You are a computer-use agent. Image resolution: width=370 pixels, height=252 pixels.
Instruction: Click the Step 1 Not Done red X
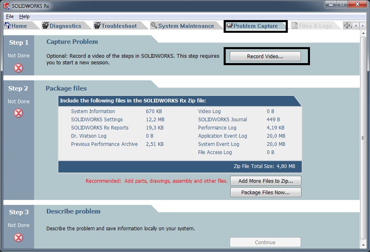point(18,68)
